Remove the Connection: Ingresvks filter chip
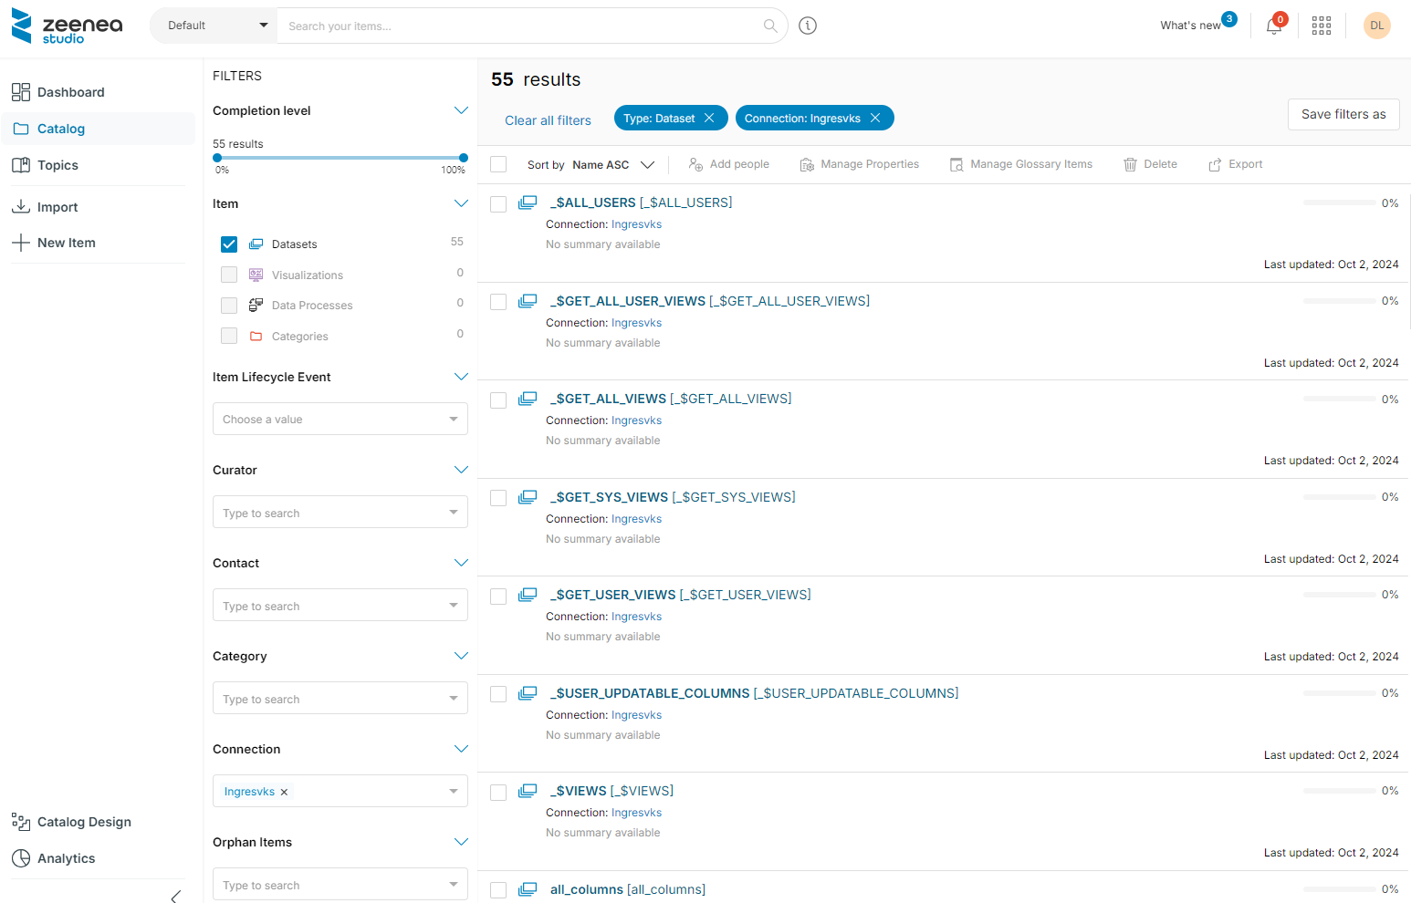 (x=875, y=119)
